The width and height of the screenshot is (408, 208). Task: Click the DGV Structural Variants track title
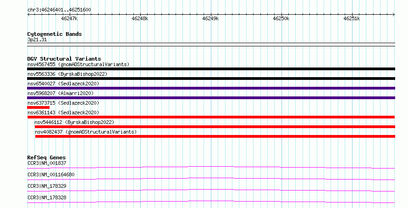(64, 59)
